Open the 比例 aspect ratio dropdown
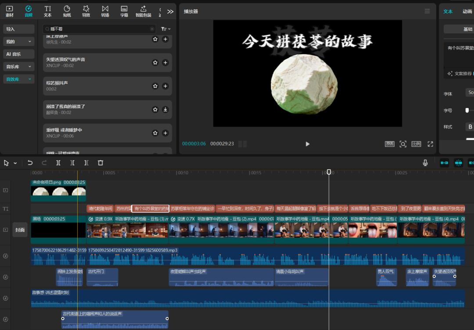 point(416,144)
